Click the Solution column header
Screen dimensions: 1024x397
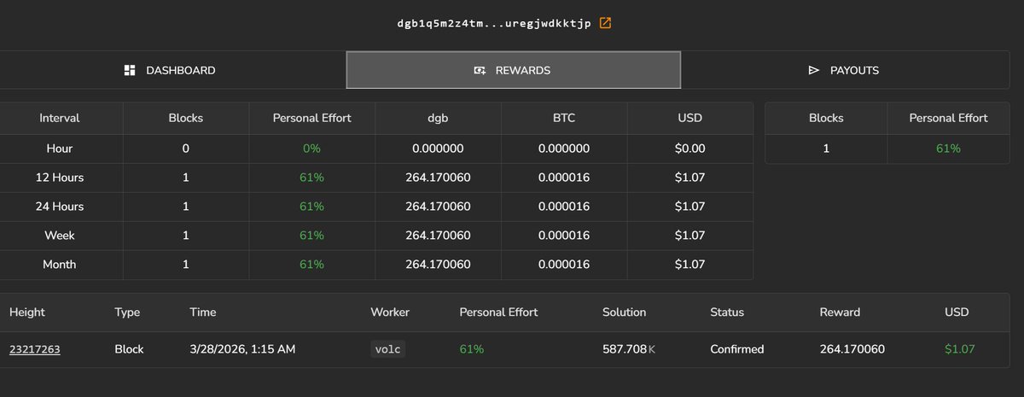pyautogui.click(x=625, y=312)
